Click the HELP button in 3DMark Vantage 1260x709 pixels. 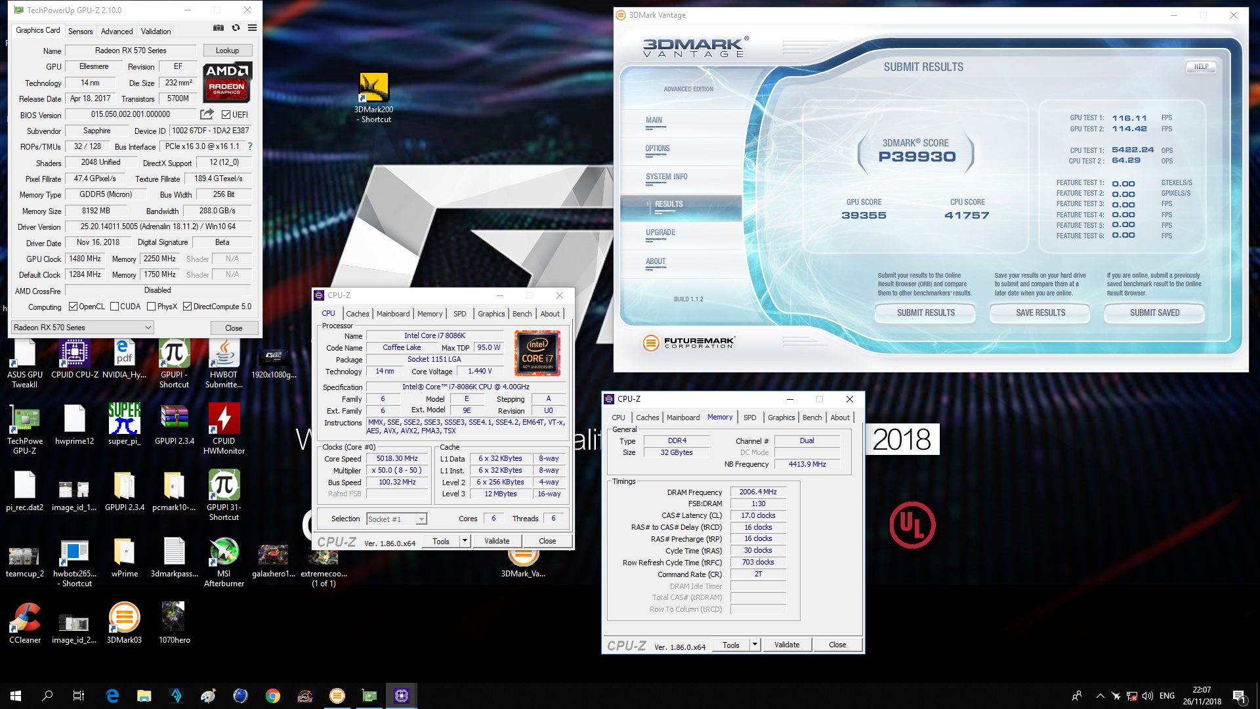[x=1201, y=66]
